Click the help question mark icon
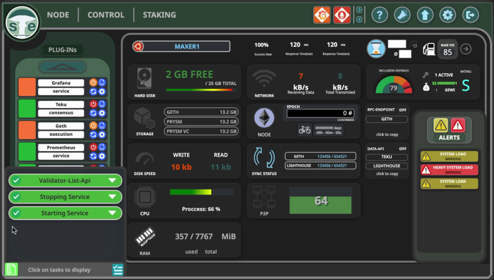494x280 pixels. click(380, 15)
